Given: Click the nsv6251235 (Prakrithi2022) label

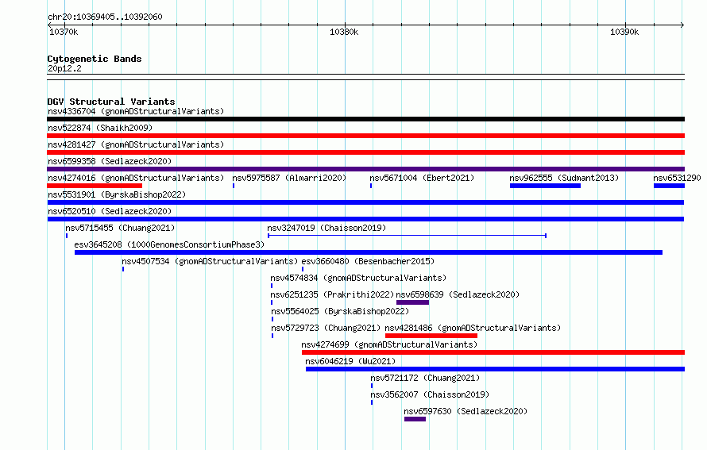Looking at the screenshot, I should tap(332, 294).
